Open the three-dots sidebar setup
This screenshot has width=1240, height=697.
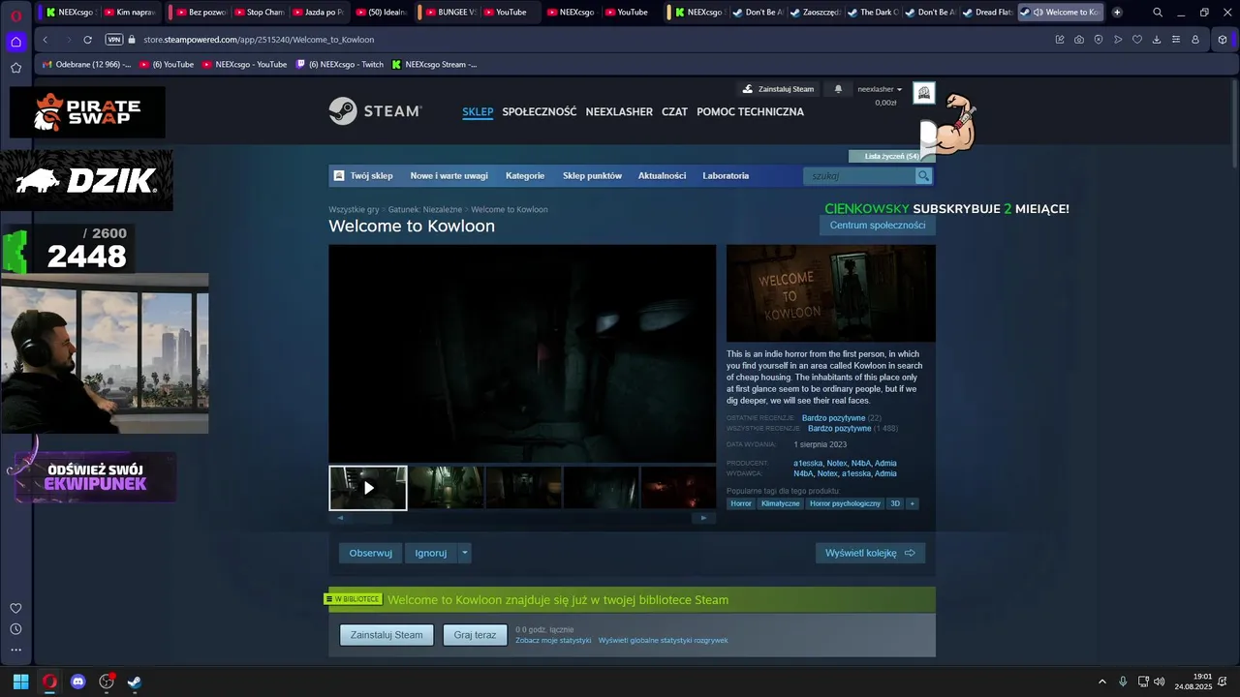[x=15, y=651]
